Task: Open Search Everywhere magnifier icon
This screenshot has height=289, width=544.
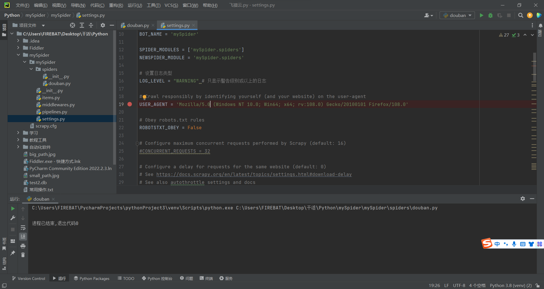Action: pyautogui.click(x=520, y=15)
